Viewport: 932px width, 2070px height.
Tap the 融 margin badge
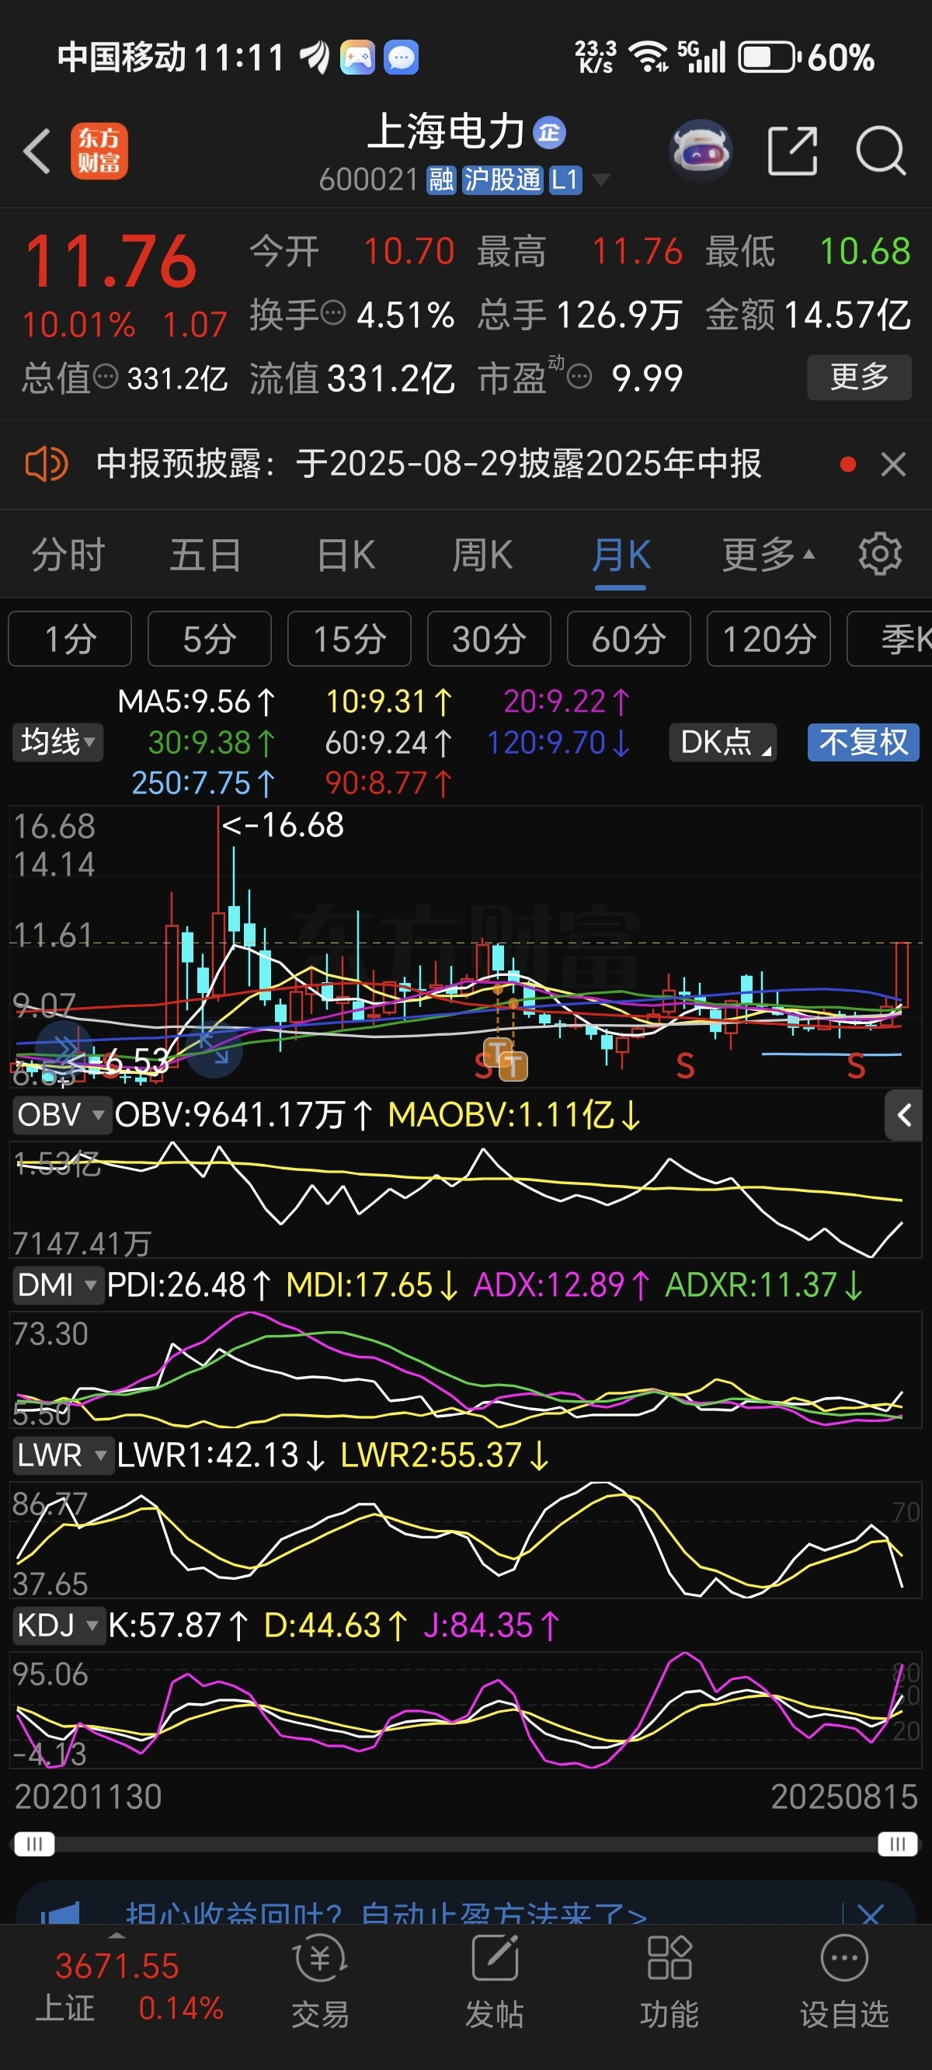441,180
